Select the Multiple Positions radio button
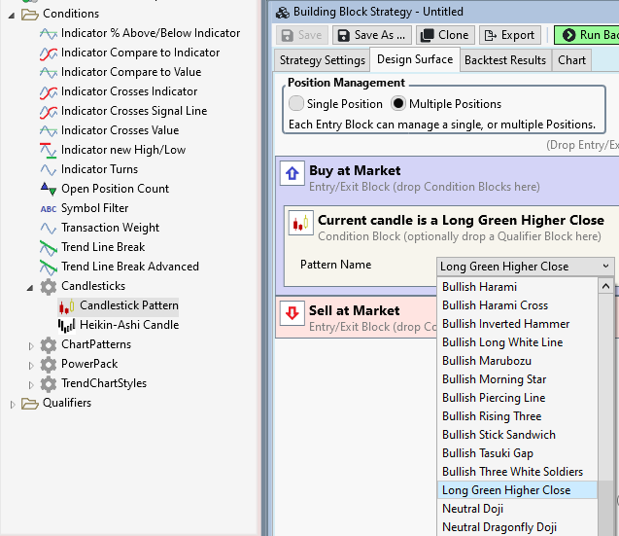The height and width of the screenshot is (536, 619). (x=398, y=103)
